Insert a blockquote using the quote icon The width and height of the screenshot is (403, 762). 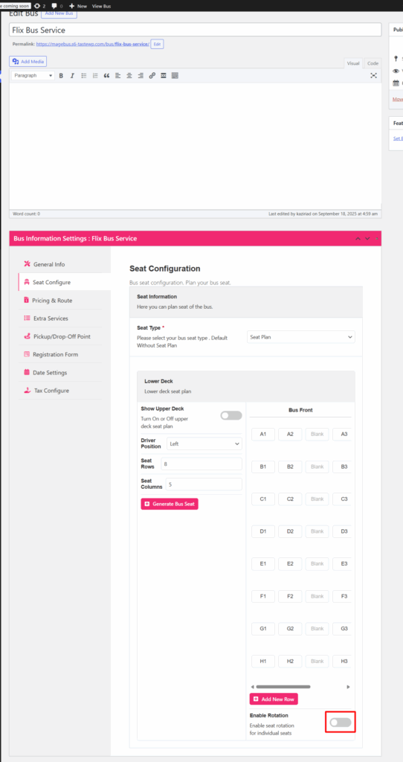106,76
